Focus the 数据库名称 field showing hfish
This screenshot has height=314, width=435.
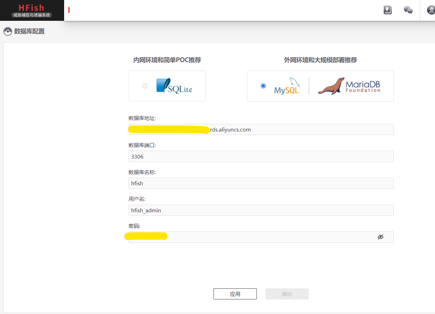click(x=261, y=183)
